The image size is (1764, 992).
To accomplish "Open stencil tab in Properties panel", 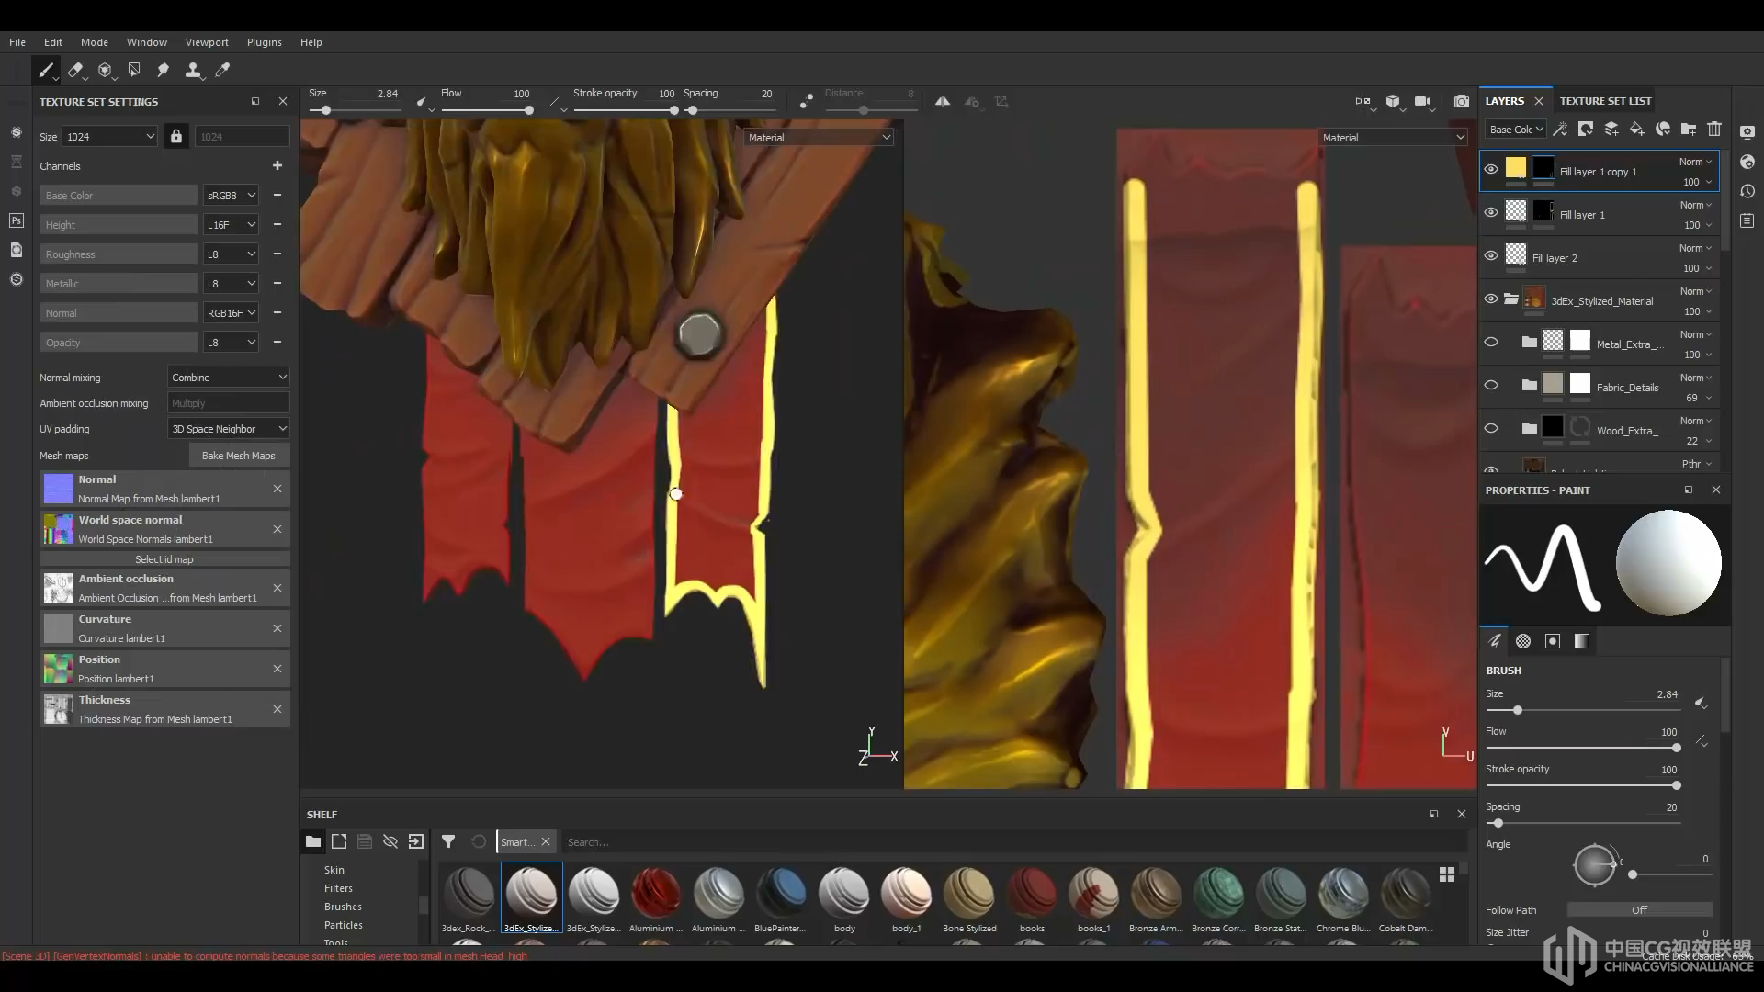I will pyautogui.click(x=1553, y=641).
